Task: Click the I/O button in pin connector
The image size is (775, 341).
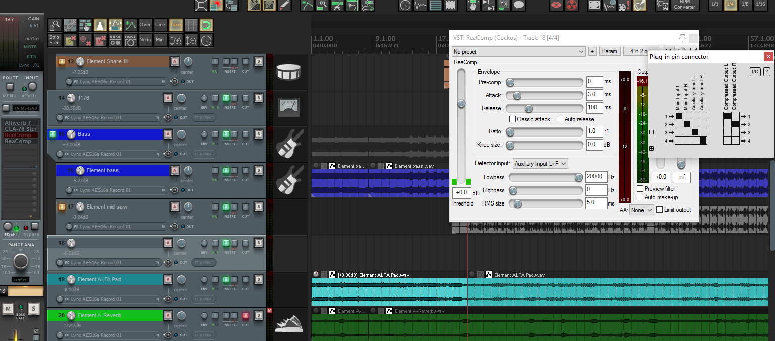Action: click(755, 72)
